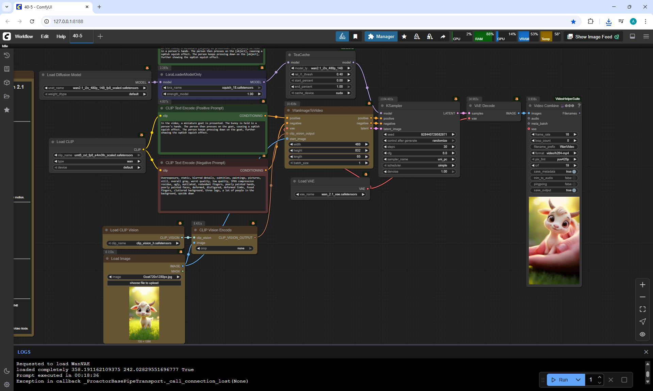Click the fit view canvas icon

642,309
